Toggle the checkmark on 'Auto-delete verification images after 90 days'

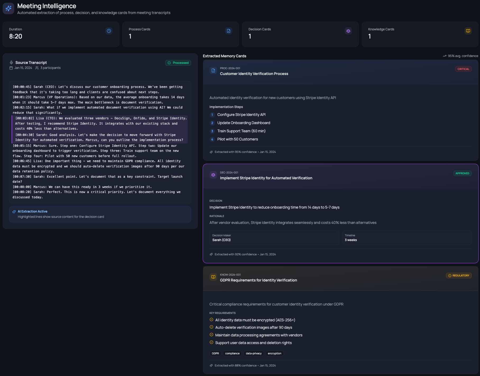[x=211, y=327]
